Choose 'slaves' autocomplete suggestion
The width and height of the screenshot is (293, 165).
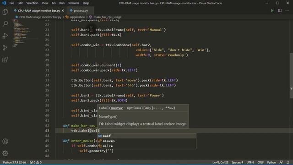[146, 141]
